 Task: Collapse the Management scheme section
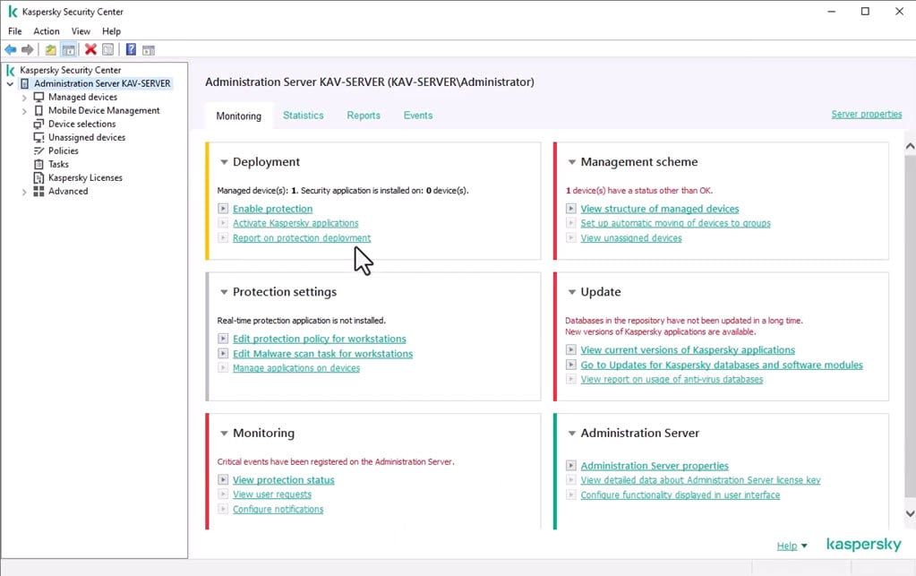(x=572, y=162)
